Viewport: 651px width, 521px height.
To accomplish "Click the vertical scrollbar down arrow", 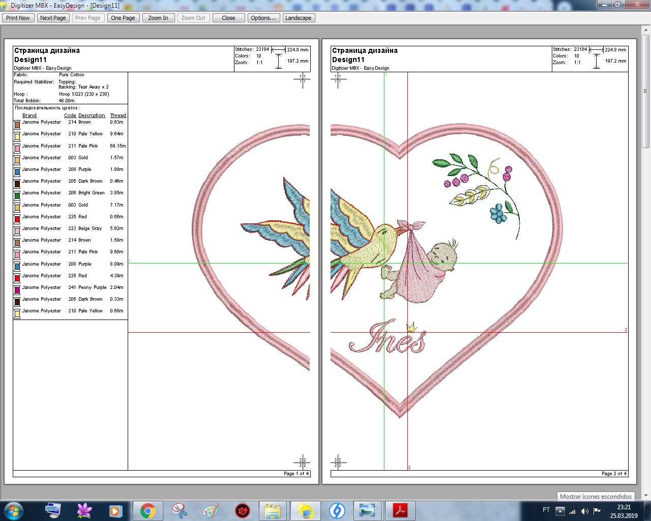I will click(646, 495).
